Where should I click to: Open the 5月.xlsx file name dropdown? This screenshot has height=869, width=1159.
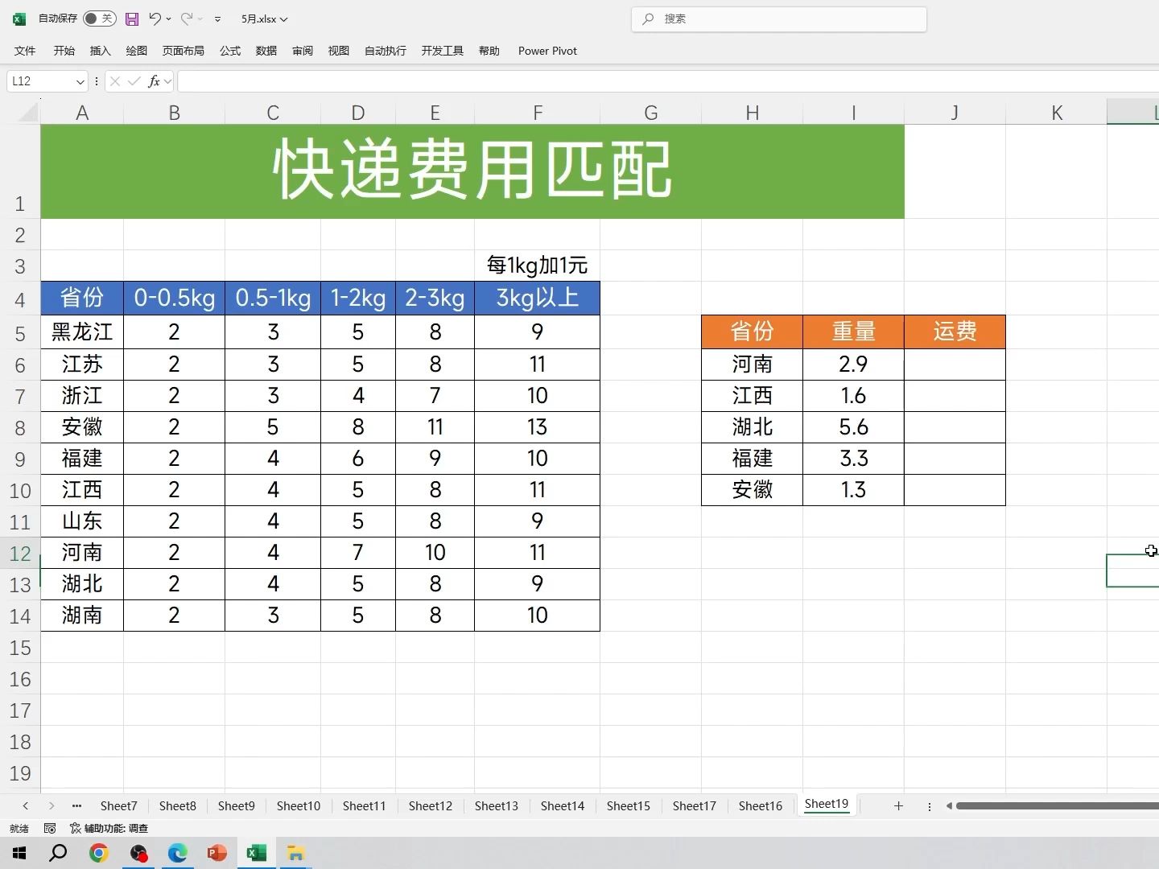click(264, 19)
